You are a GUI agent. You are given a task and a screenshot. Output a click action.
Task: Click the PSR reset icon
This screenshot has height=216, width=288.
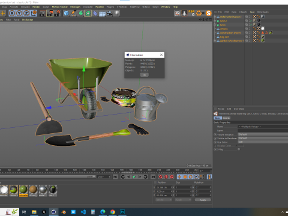[x=191, y=13]
